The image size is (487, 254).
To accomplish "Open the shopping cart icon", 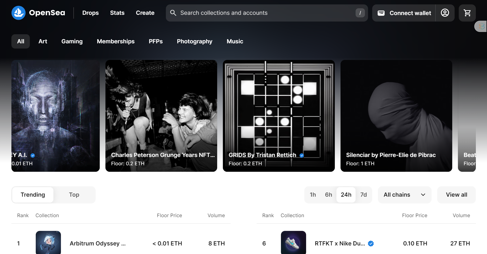I will (x=467, y=13).
